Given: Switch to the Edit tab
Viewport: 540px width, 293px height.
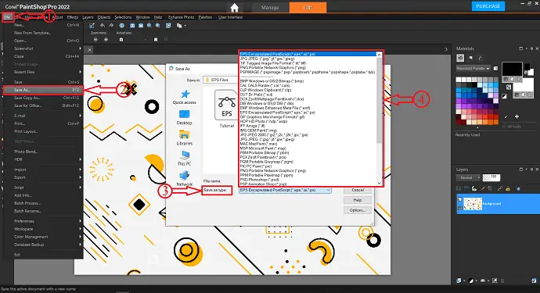Looking at the screenshot, I should [x=308, y=8].
